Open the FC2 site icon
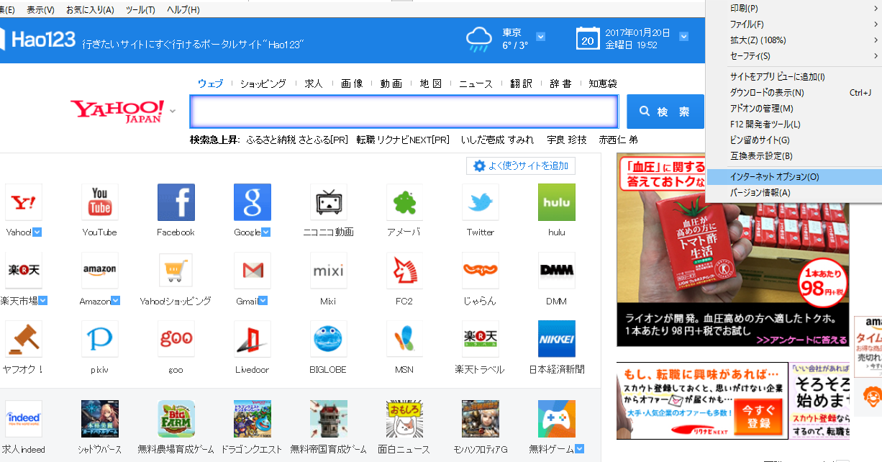Screen dimensions: 882x462 point(405,271)
